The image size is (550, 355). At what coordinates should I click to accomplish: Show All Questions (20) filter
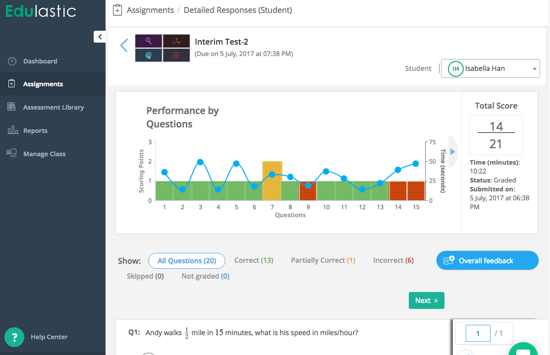click(x=186, y=261)
